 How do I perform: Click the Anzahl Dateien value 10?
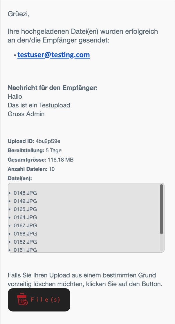click(52, 169)
